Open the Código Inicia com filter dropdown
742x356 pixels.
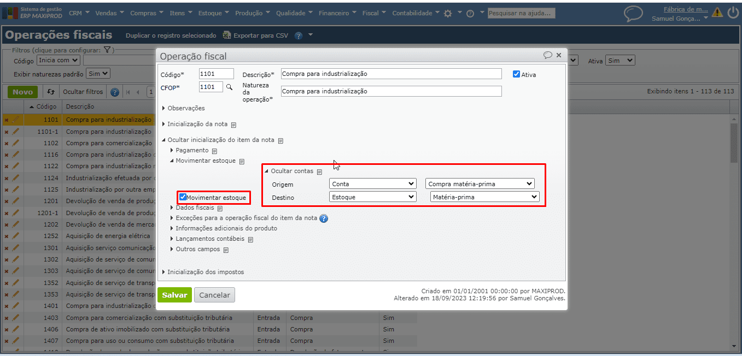coord(59,60)
